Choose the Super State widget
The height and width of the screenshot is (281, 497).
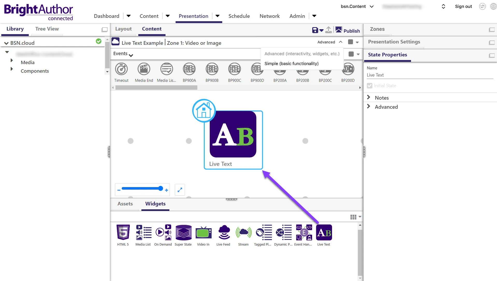(x=183, y=232)
